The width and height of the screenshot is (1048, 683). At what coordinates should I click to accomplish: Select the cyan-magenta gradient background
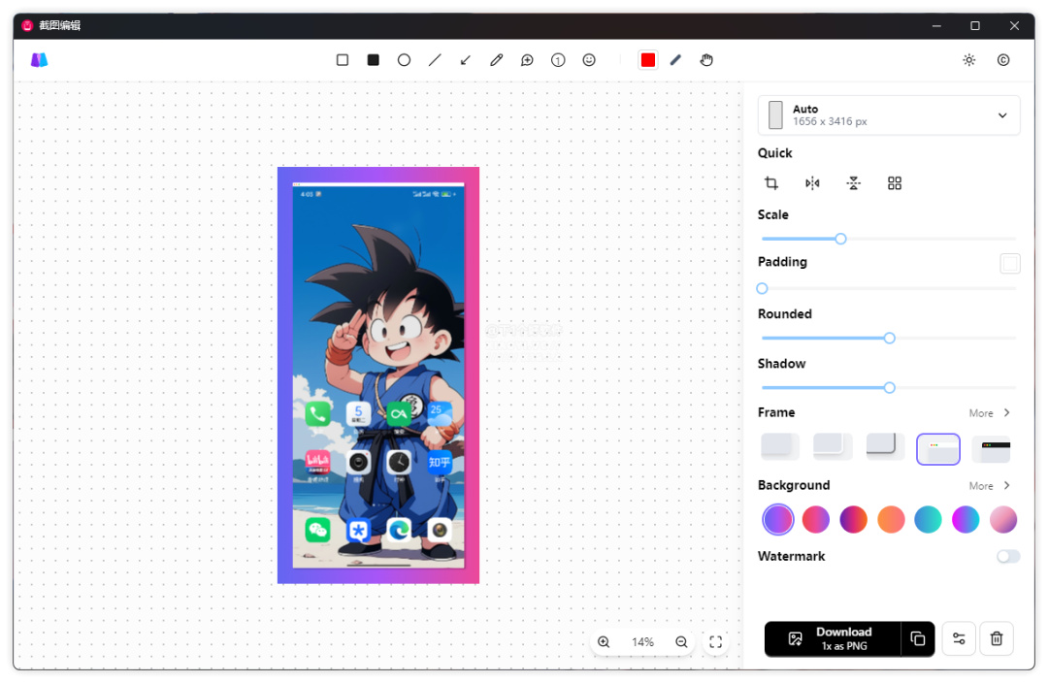966,519
